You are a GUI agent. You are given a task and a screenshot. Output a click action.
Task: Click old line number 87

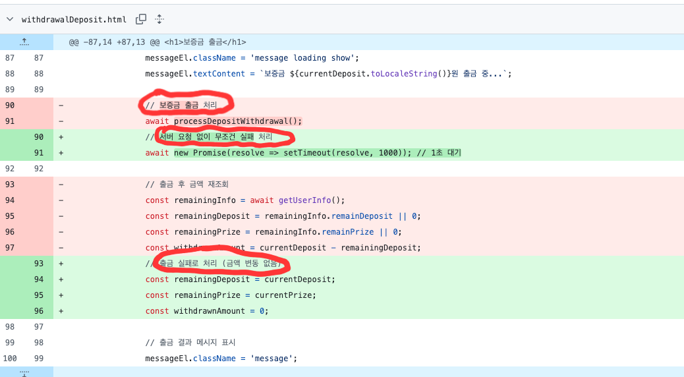(10, 58)
